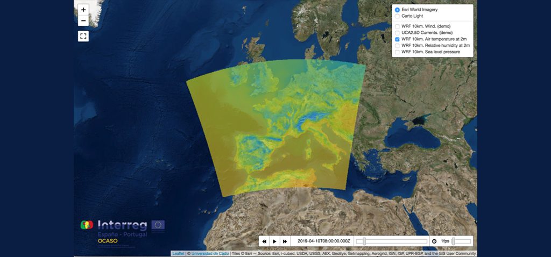This screenshot has width=551, height=257.
Task: Click the clock icon beside the timeline
Action: pos(434,241)
